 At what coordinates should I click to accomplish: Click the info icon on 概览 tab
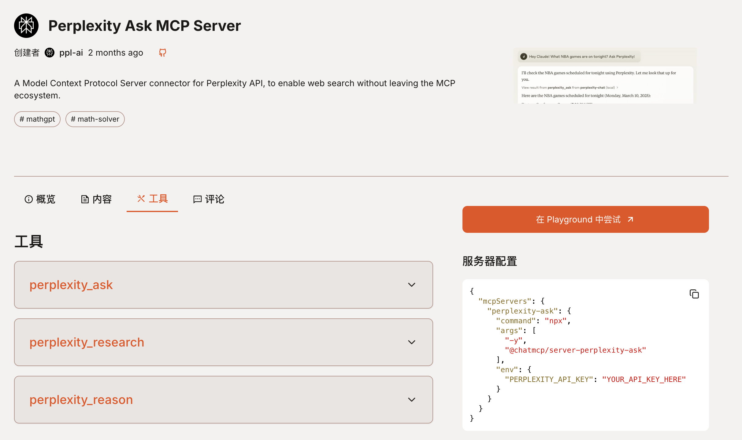pos(28,199)
